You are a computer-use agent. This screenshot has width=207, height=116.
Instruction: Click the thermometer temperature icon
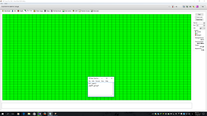[172, 6]
